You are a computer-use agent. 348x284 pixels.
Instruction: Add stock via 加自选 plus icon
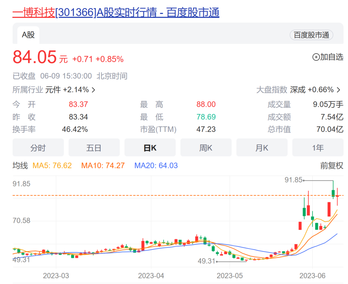click(x=316, y=57)
